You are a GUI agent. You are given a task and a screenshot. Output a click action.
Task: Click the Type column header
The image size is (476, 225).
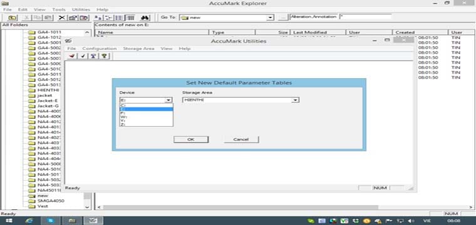click(232, 32)
